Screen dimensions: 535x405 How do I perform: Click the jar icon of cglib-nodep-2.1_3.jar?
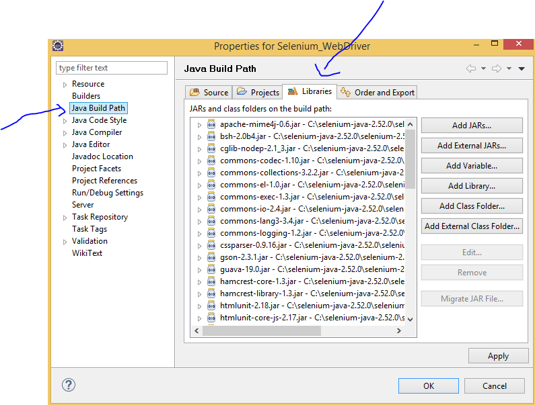211,148
